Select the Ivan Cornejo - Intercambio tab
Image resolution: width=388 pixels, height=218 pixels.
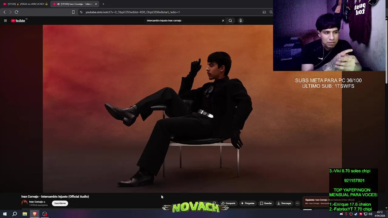75,4
